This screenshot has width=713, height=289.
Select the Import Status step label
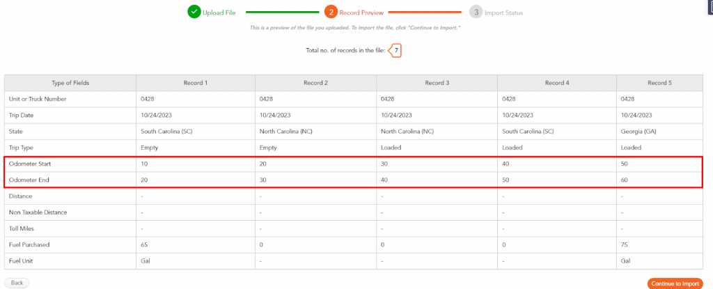pos(503,13)
